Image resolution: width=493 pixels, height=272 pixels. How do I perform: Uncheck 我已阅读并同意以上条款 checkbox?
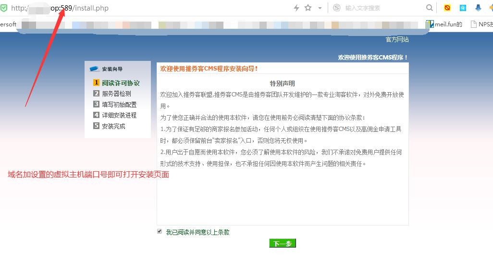pyautogui.click(x=160, y=232)
